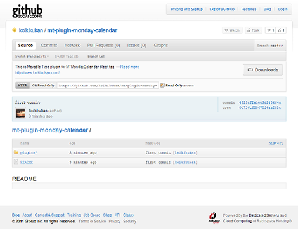The width and height of the screenshot is (298, 230).
Task: Click koikikukan link in README row message
Action: tap(185, 163)
